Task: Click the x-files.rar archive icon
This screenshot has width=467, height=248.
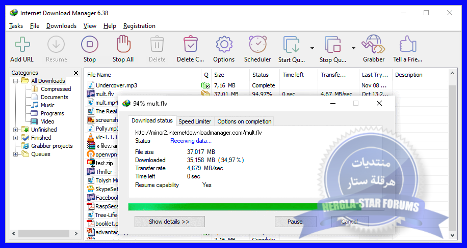Action: pyautogui.click(x=91, y=146)
